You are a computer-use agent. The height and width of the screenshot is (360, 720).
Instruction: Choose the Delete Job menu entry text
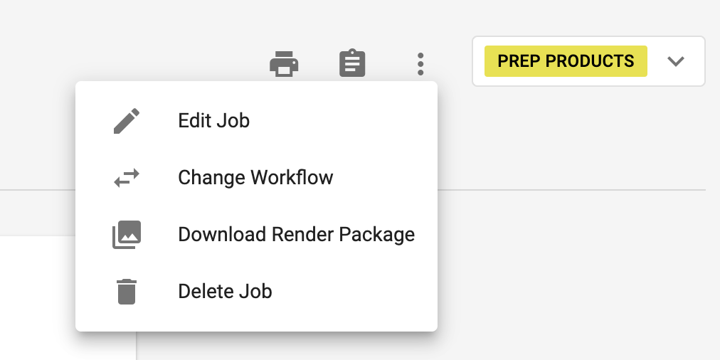[x=225, y=292]
